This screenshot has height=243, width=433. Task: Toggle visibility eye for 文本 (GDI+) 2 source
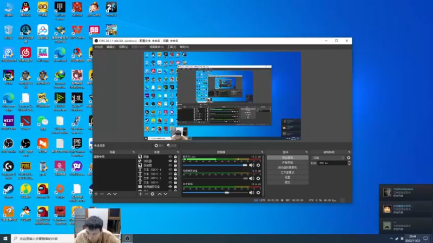[170, 178]
